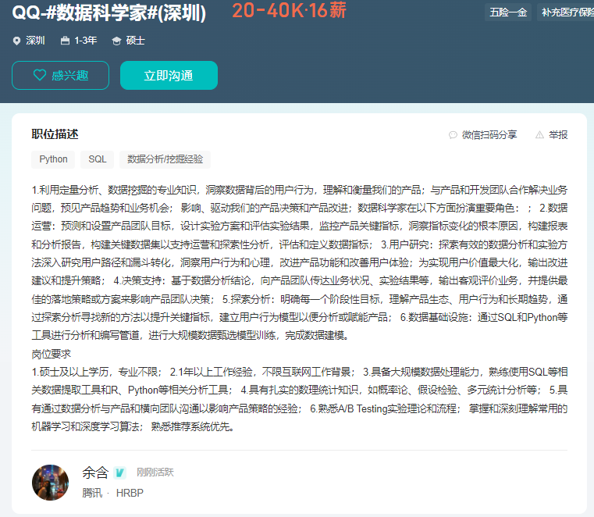Click the 深圳 location text

click(x=35, y=41)
